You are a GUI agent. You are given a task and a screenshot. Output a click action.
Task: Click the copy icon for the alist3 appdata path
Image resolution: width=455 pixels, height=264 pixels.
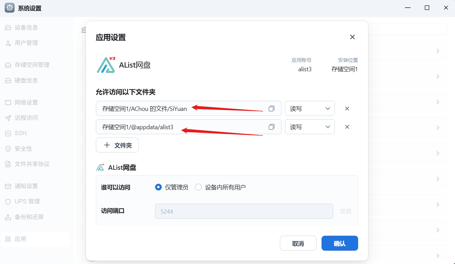[272, 127]
